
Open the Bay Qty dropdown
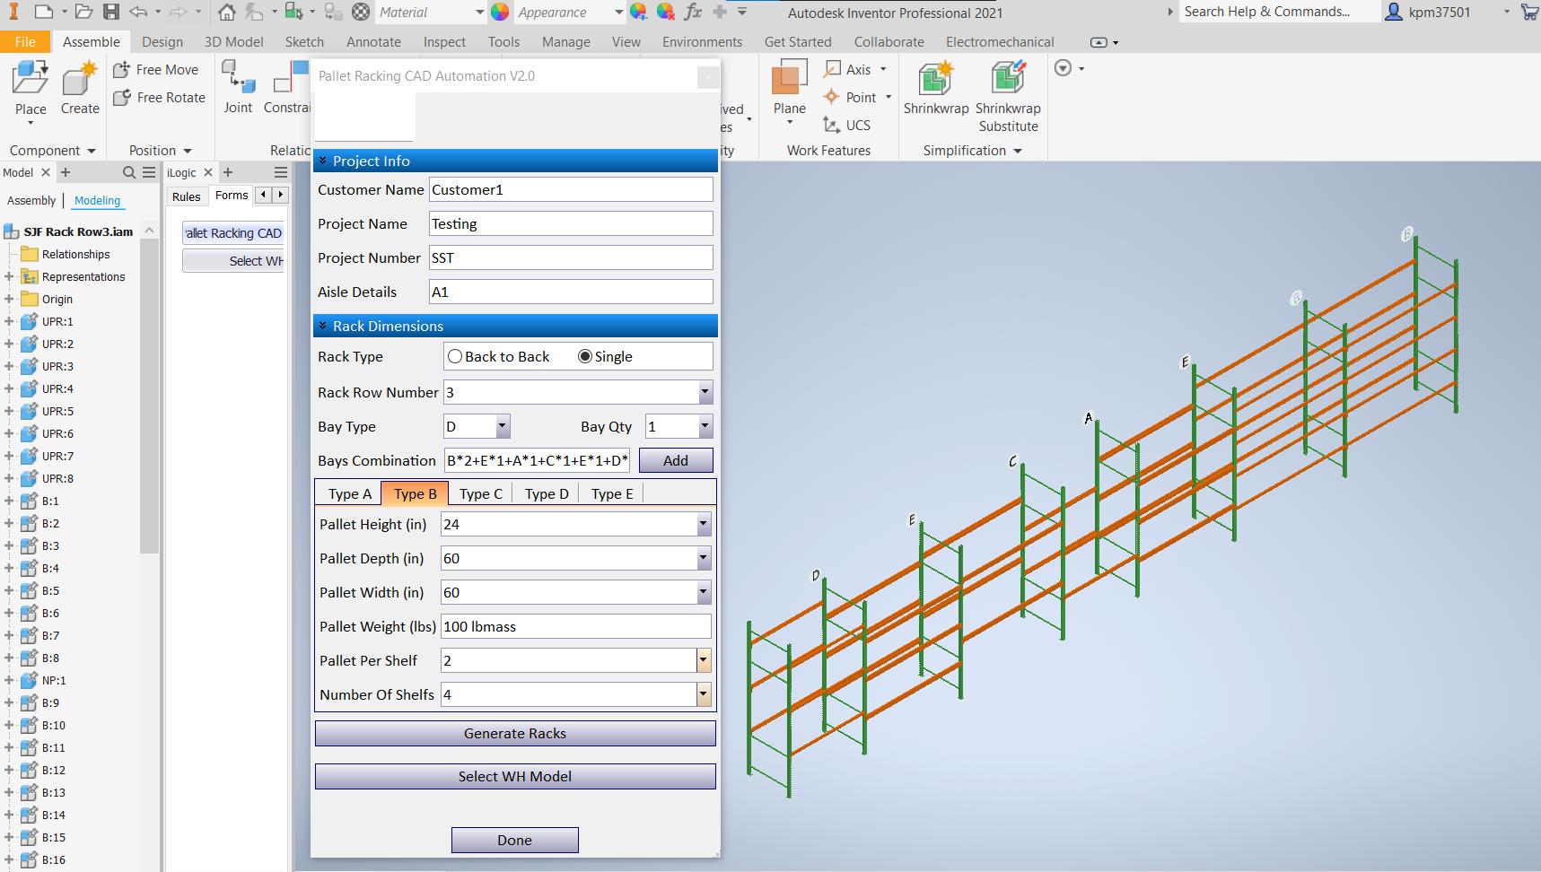coord(705,426)
